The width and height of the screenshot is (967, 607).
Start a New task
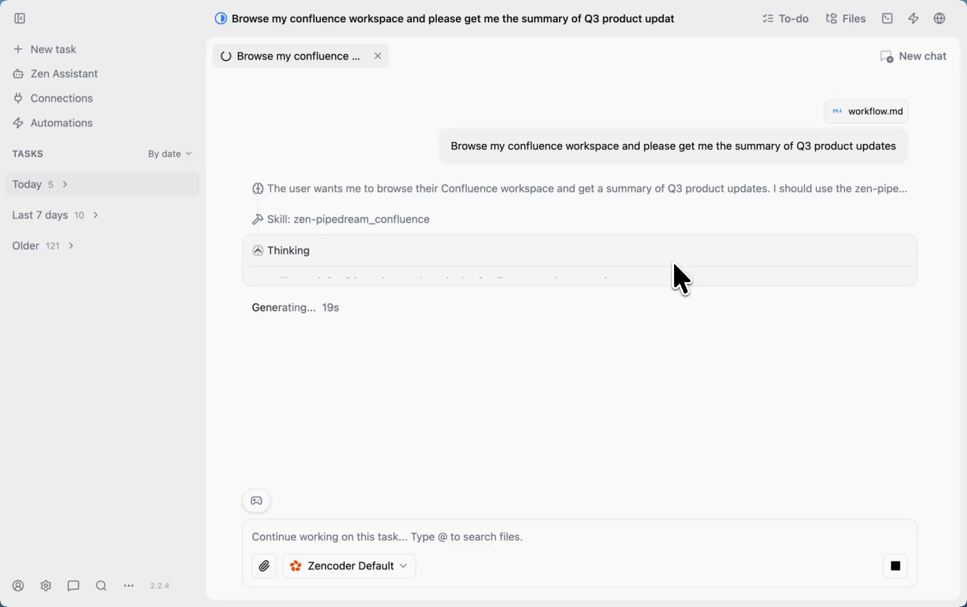(x=45, y=49)
